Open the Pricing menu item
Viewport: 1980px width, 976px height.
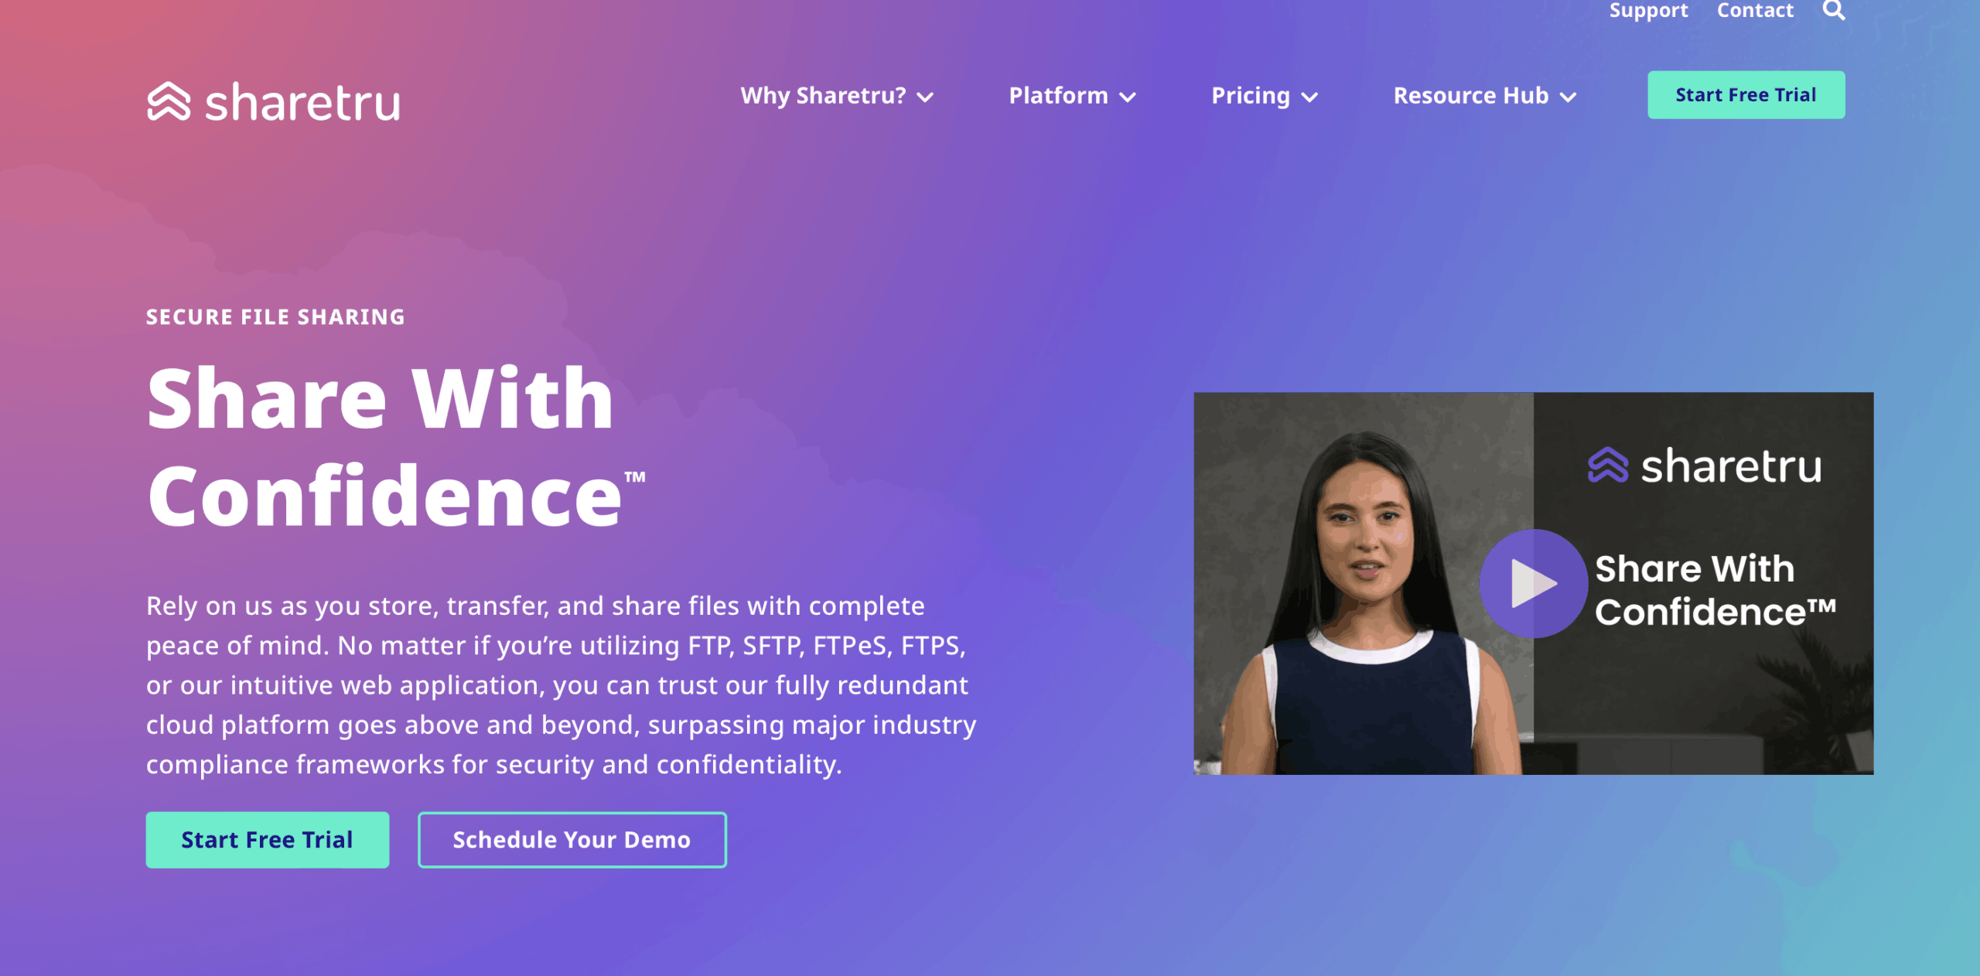tap(1251, 96)
